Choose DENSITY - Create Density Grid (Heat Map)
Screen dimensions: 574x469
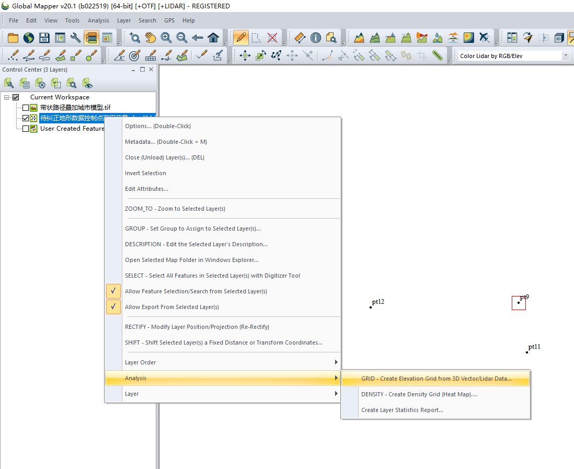coord(435,394)
